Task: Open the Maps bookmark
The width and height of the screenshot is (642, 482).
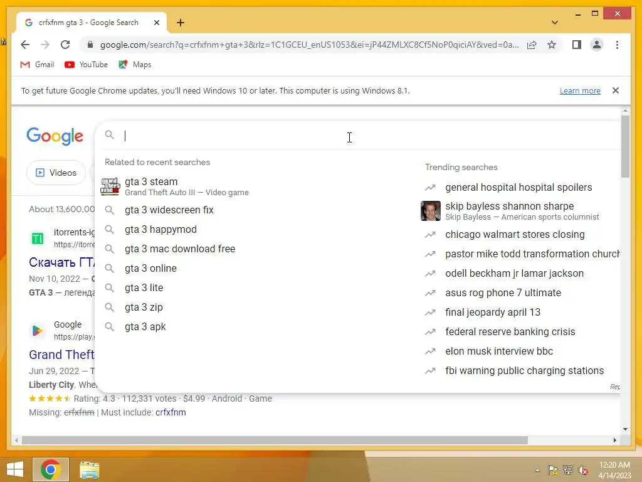Action: [135, 65]
